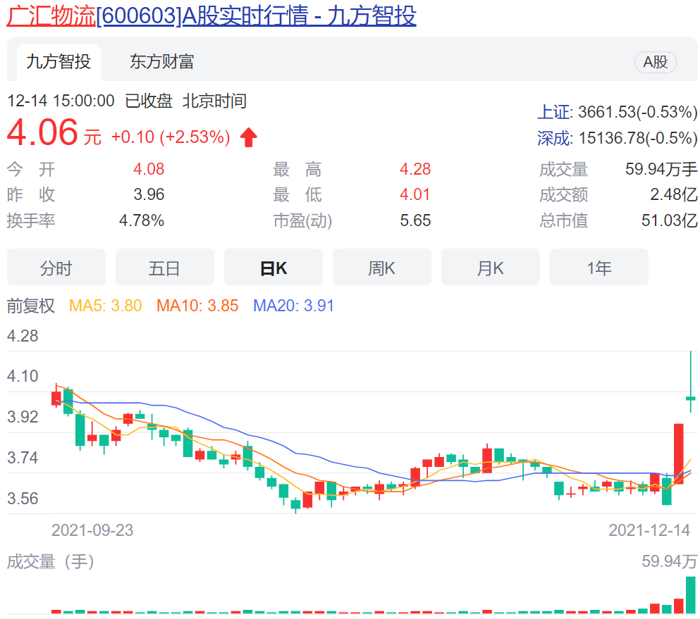Screen dimensions: 700x619
Task: Click the MA10 indicator legend
Action: click(197, 306)
